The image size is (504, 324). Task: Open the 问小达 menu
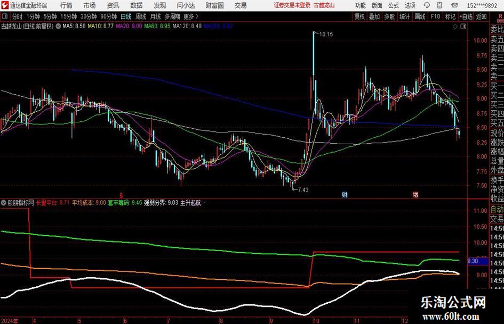[x=186, y=5]
